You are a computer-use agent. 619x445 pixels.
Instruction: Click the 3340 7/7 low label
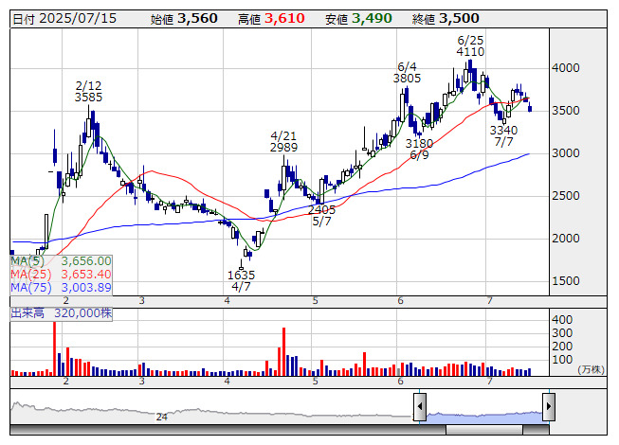pos(503,136)
